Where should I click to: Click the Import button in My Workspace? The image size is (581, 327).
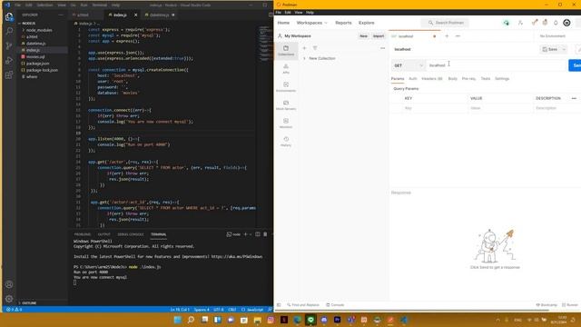click(379, 36)
